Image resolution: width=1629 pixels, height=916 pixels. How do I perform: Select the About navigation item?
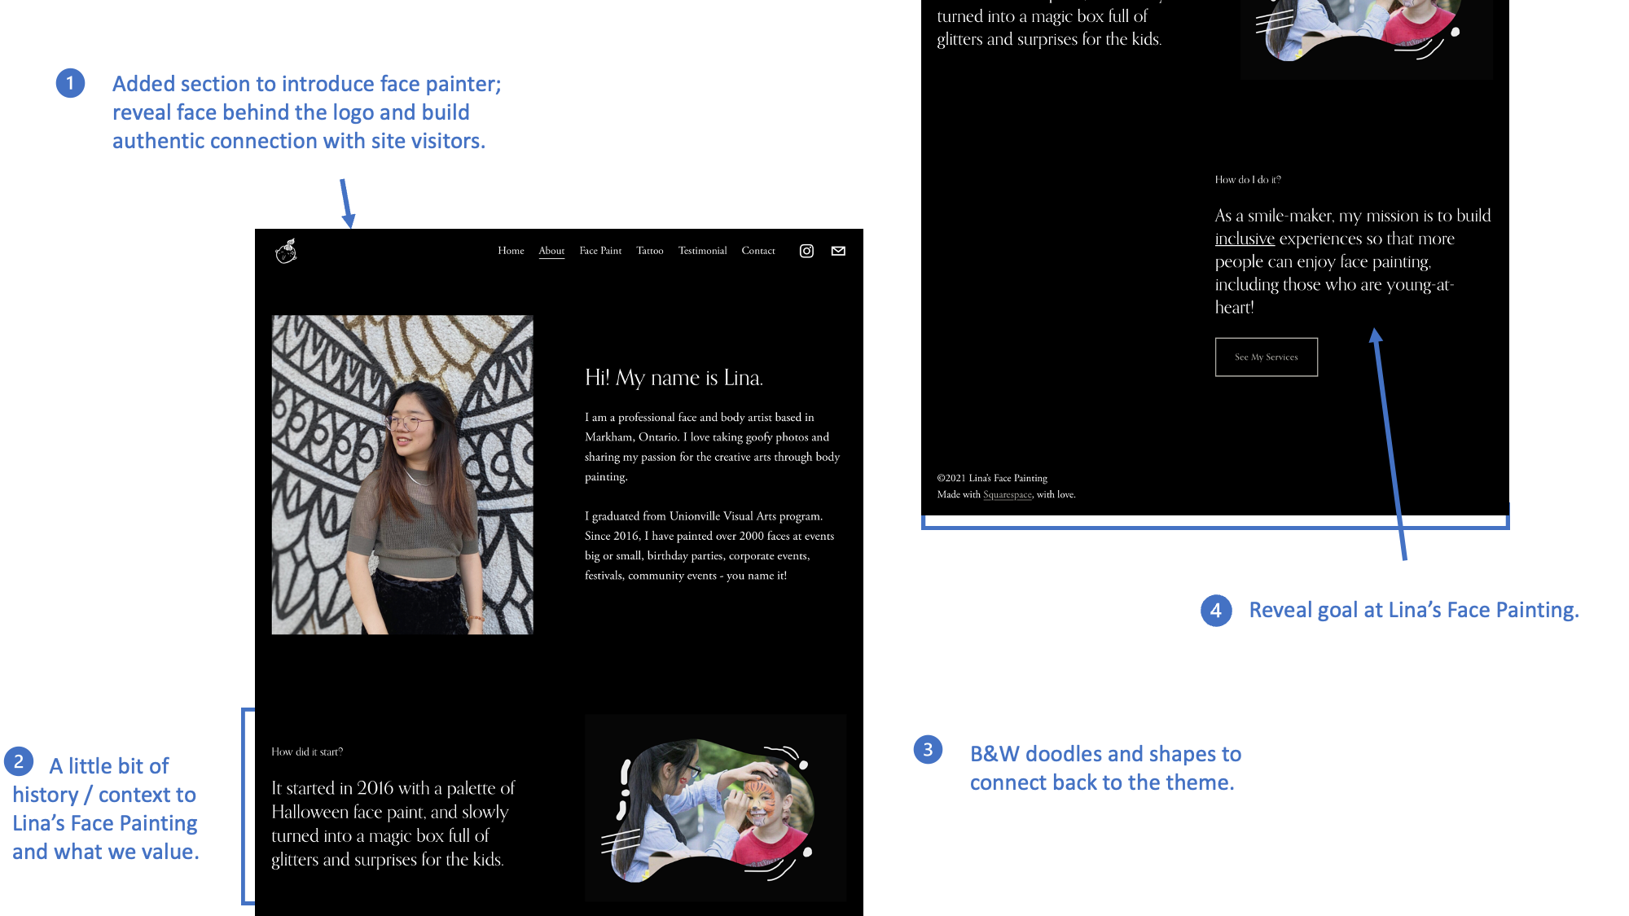click(551, 251)
